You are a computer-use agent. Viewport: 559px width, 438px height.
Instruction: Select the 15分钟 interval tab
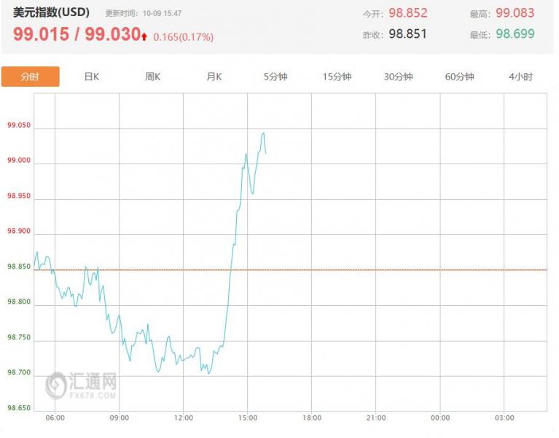(337, 77)
